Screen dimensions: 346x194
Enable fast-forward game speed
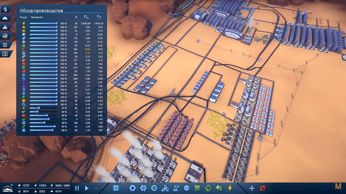(x=97, y=188)
